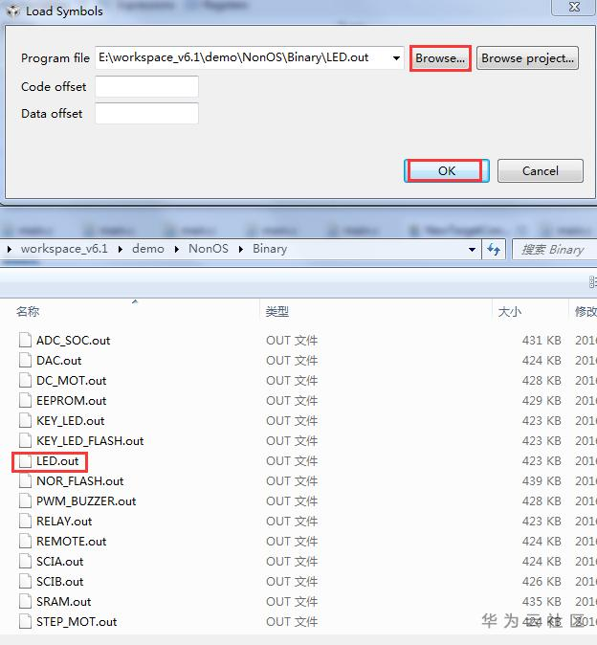The image size is (597, 645).
Task: Click the DC_MOT.out file icon
Action: point(25,381)
